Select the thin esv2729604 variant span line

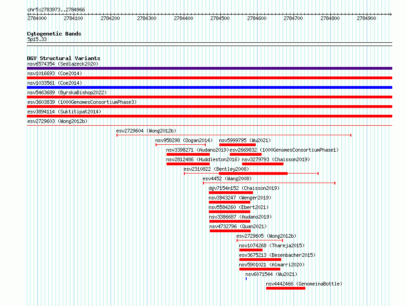coord(234,135)
